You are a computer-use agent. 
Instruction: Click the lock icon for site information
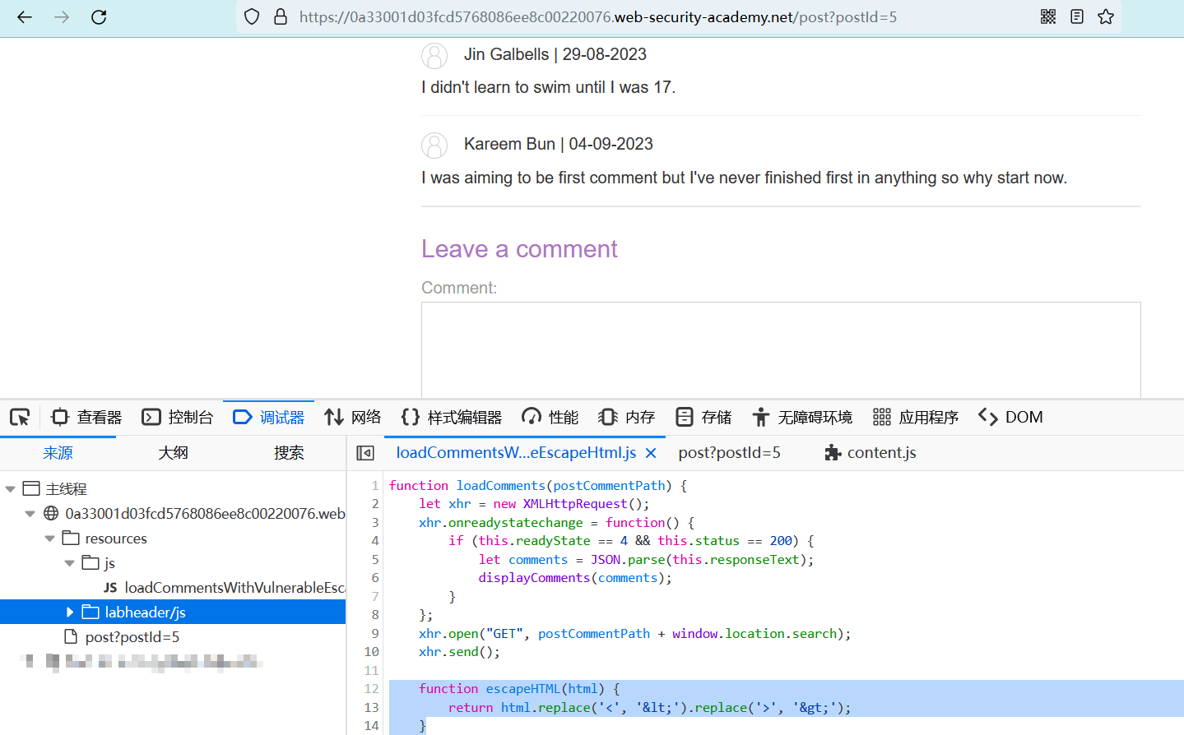click(281, 16)
